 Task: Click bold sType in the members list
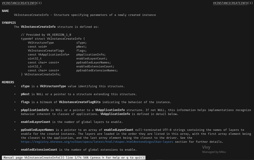point(25,86)
